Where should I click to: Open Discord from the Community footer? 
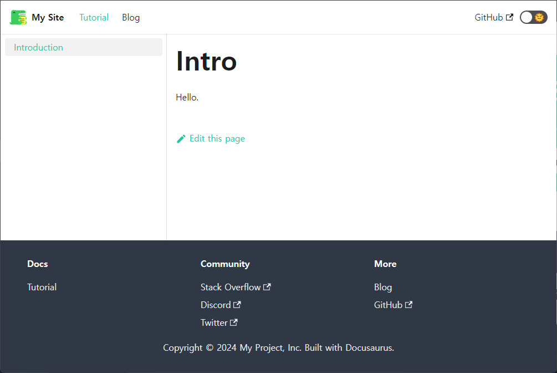coord(216,304)
